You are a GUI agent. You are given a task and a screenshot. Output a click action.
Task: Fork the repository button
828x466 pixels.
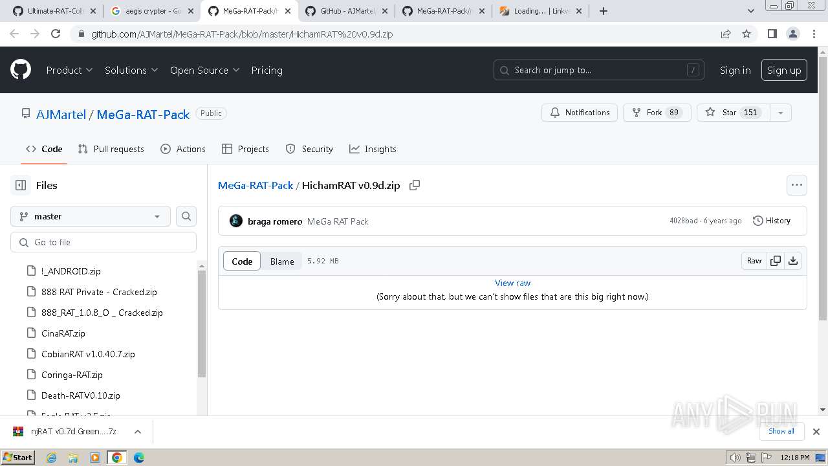657,113
